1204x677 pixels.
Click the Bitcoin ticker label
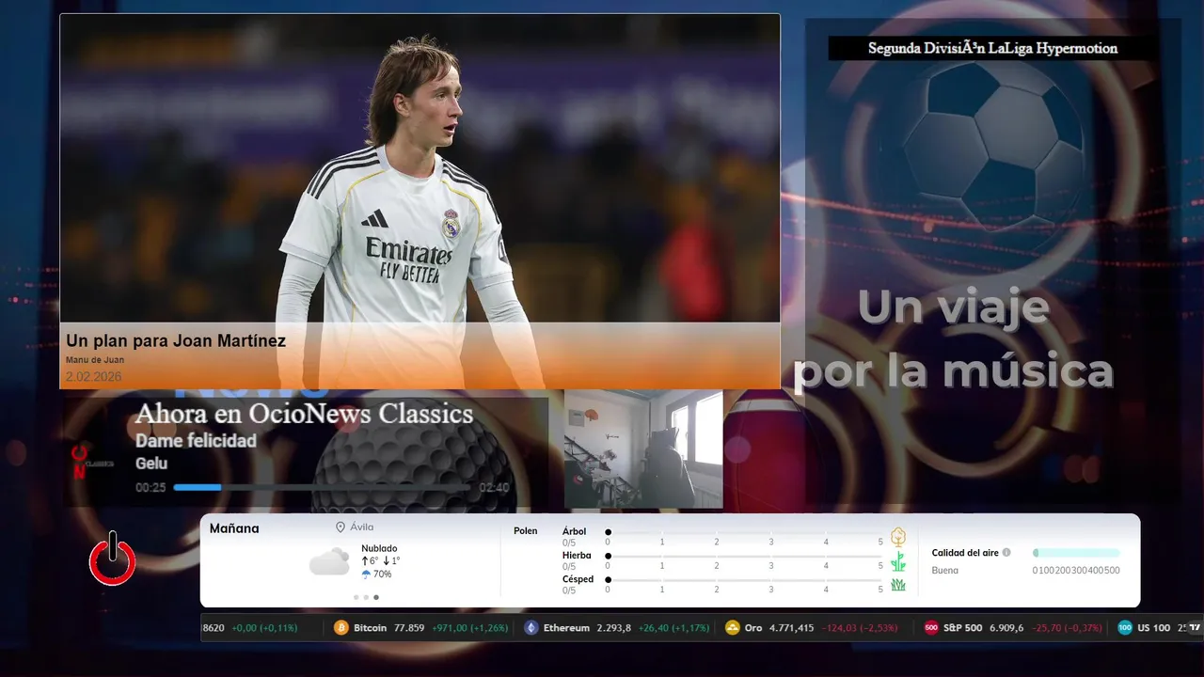370,628
